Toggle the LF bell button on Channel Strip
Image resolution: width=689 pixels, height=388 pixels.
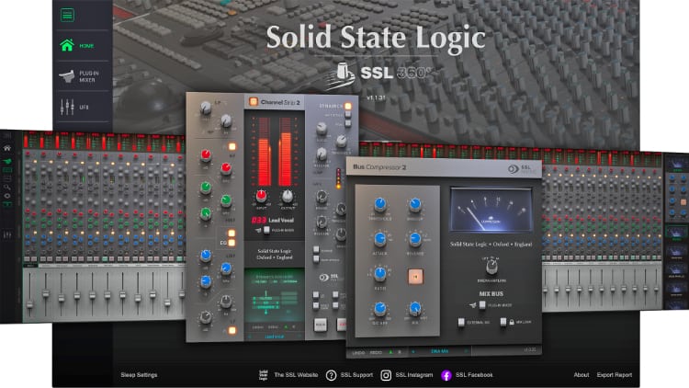[232, 330]
